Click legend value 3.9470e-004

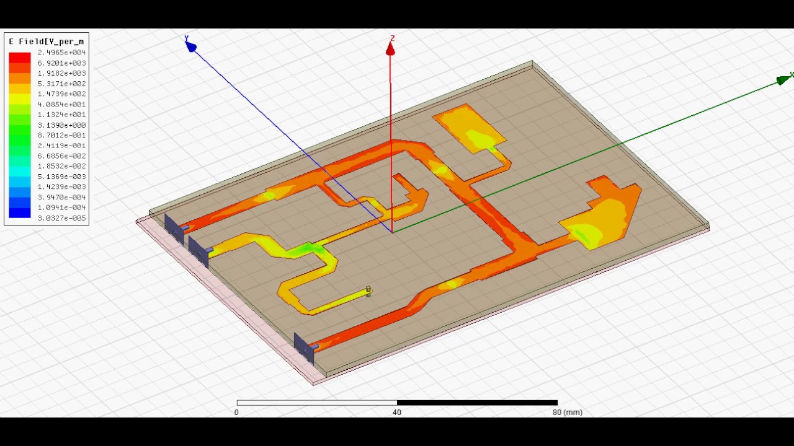pyautogui.click(x=61, y=197)
